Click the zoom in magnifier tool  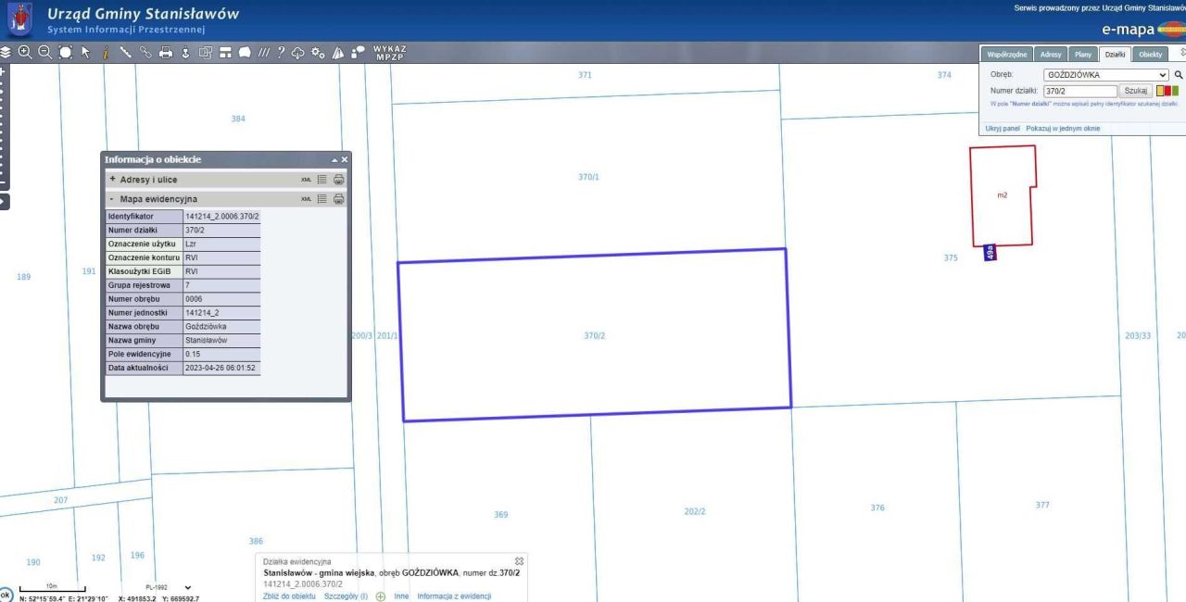tap(25, 54)
